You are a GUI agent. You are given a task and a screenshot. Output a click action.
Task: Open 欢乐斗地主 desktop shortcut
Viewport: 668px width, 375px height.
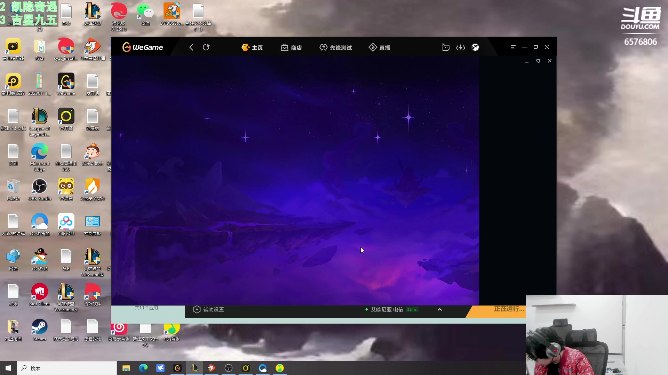pyautogui.click(x=93, y=155)
